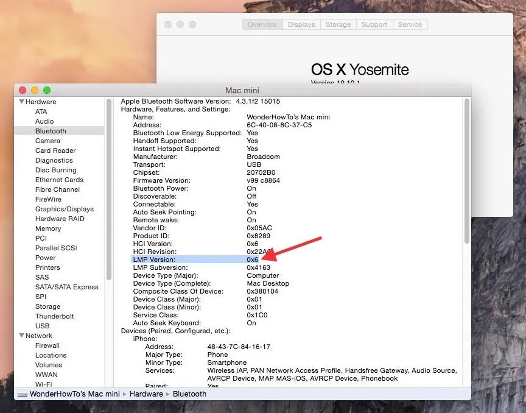
Task: Select Printers in the sidebar
Action: (x=47, y=267)
